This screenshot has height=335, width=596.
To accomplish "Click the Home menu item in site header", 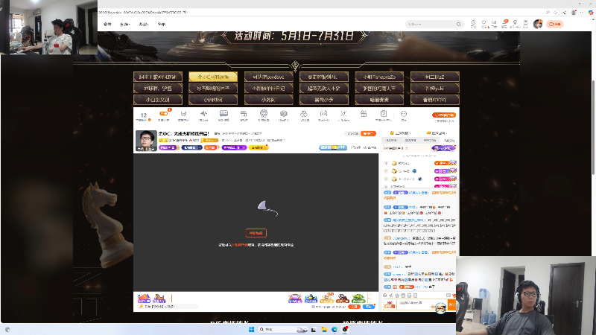I will (107, 25).
